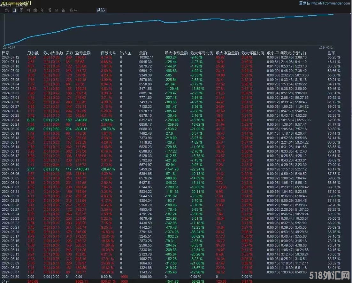
Task: Select the M tab in toolbar
Action: [57, 10]
